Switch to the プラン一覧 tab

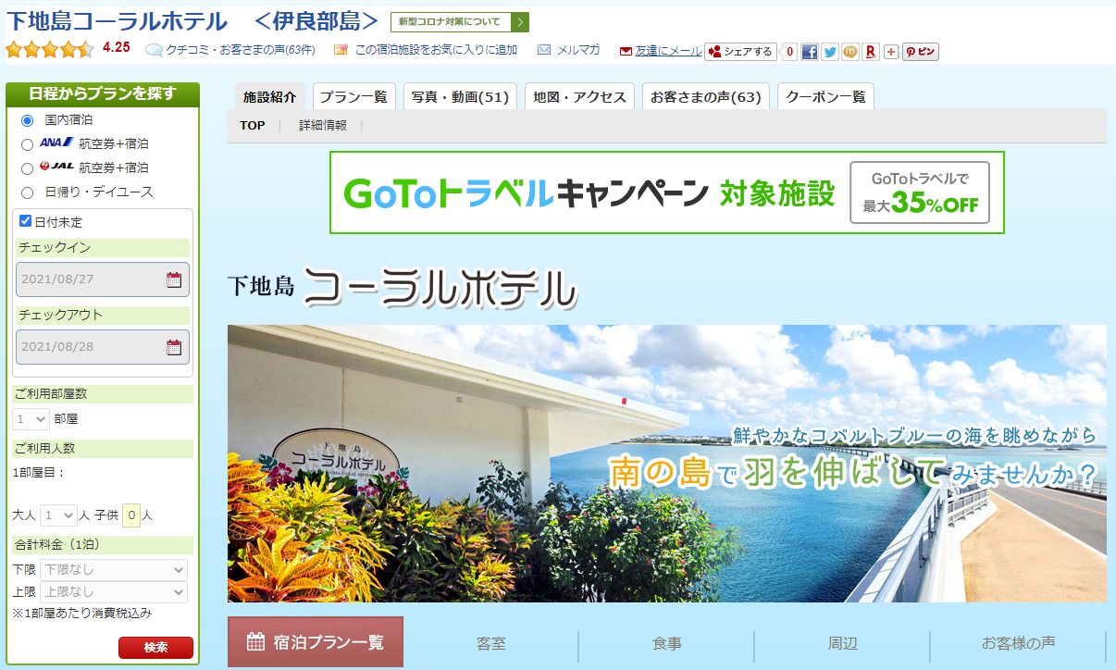pos(353,96)
